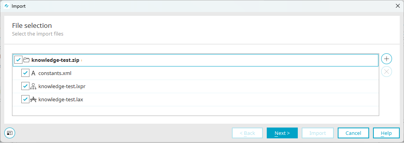Toggle the knowledge-test.ixpr checkbox
This screenshot has width=404, height=143.
[x=25, y=87]
